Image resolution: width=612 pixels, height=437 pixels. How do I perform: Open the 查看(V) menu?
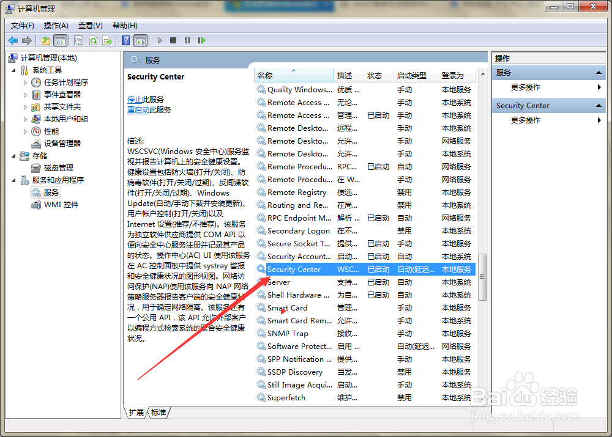click(x=90, y=25)
